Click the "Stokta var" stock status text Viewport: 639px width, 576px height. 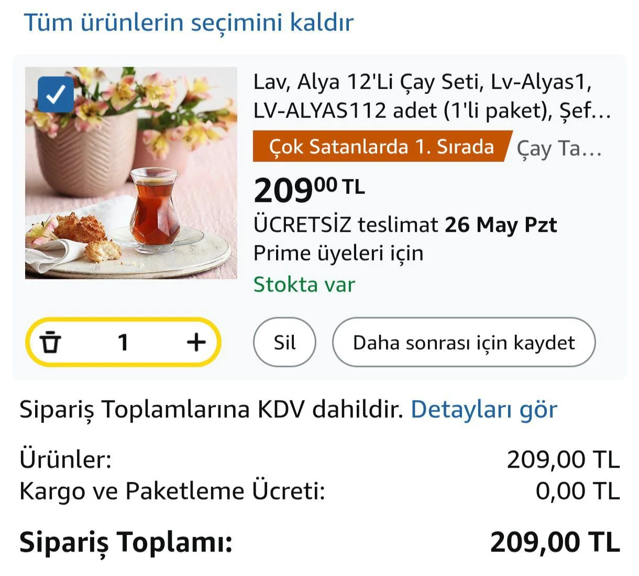(304, 285)
